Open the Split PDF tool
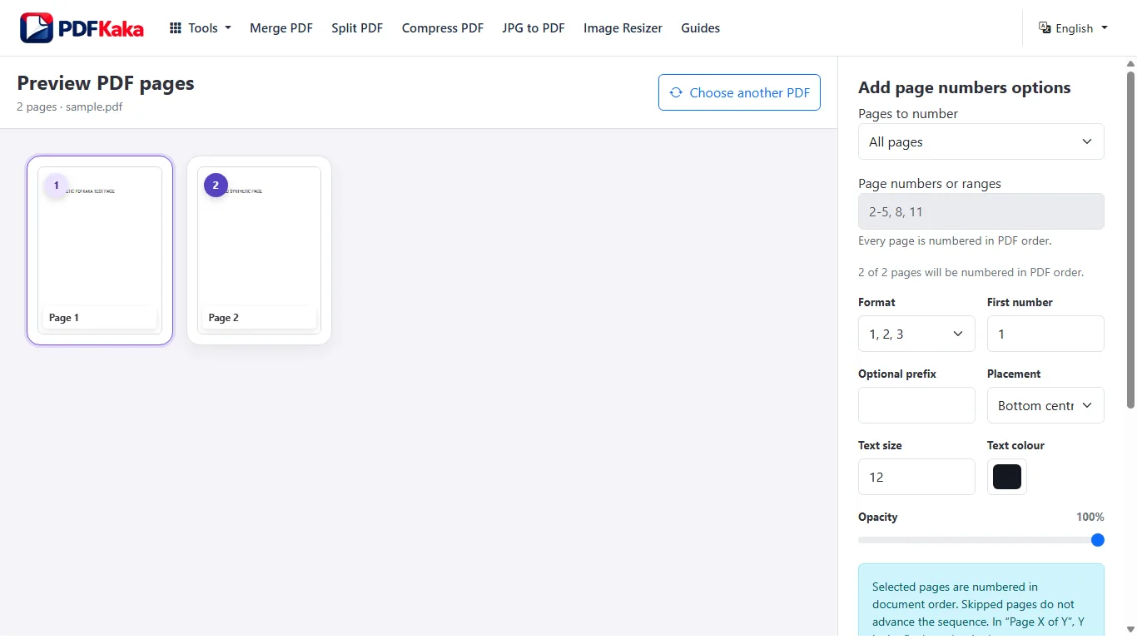Screen dimensions: 1137x639 (357, 28)
